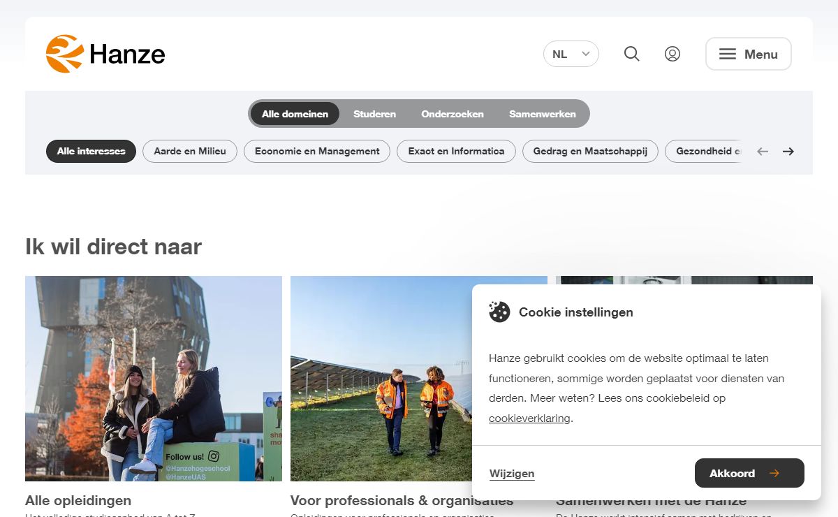Open the user account icon

coord(672,54)
